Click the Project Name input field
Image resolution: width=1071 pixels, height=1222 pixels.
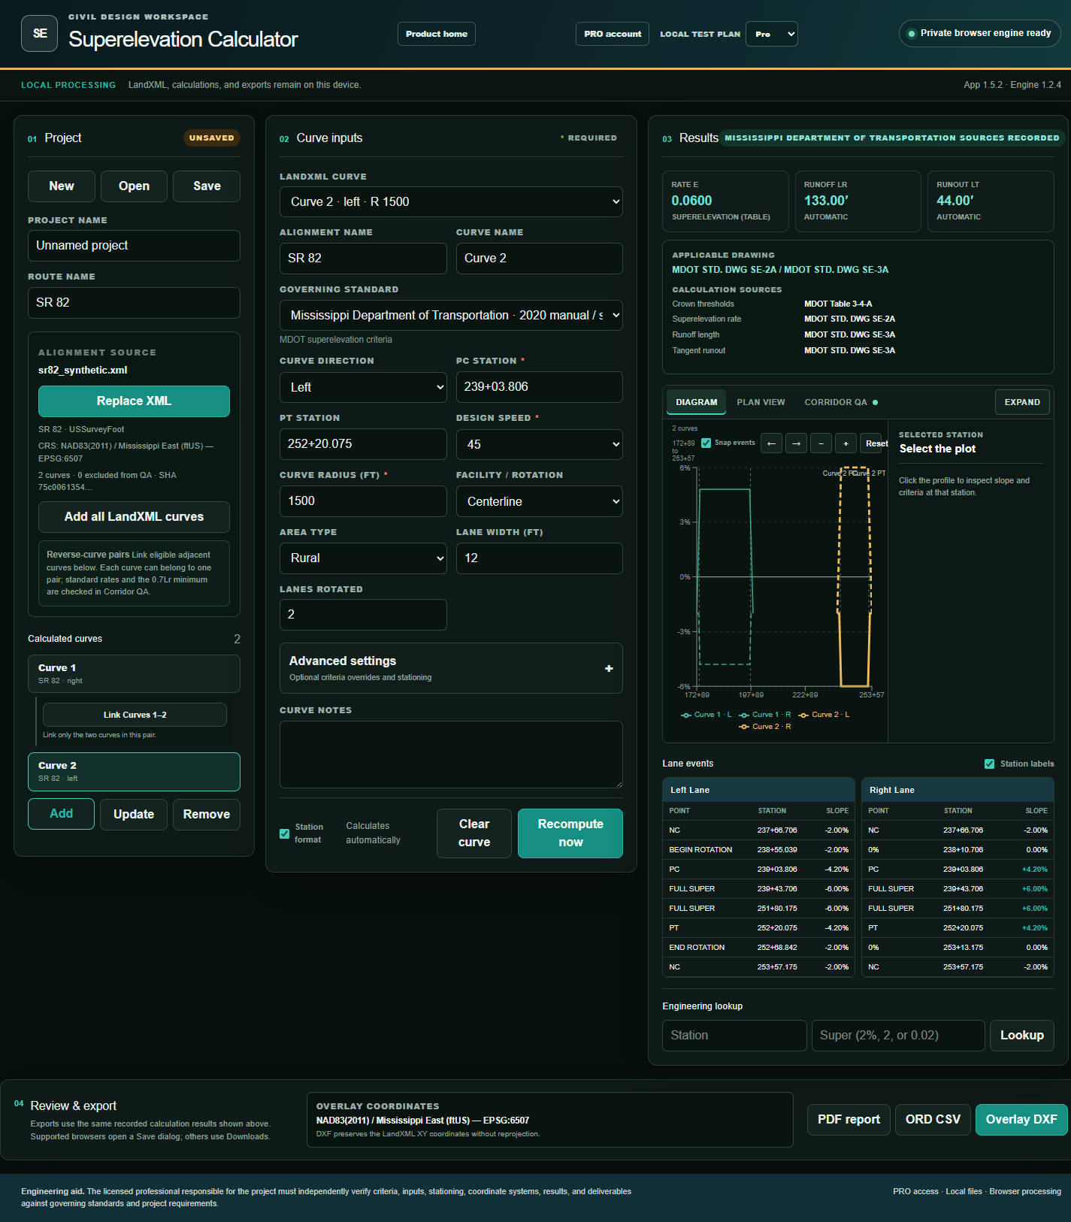tap(134, 246)
